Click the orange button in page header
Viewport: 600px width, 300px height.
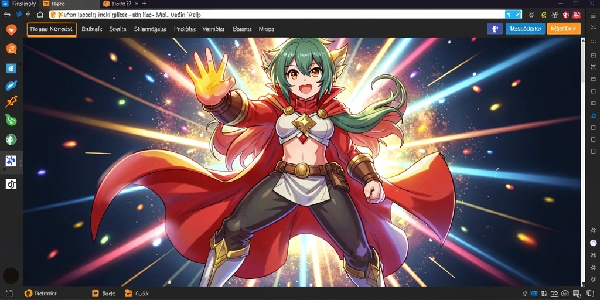click(x=564, y=29)
